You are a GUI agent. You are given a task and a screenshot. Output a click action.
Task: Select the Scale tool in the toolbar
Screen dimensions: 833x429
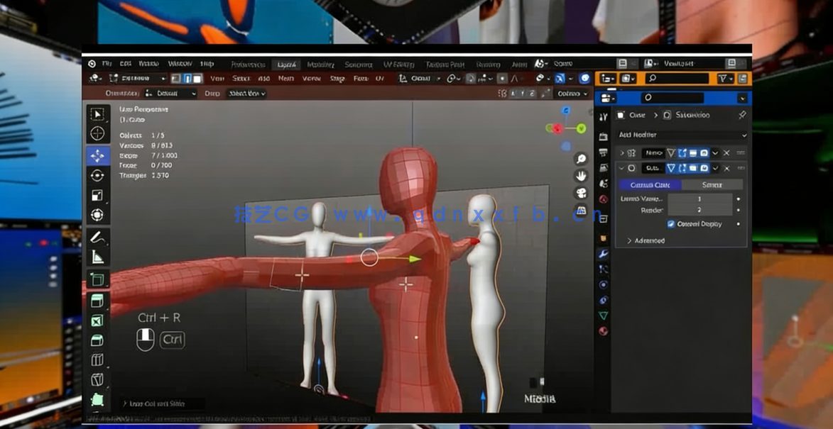pos(98,192)
